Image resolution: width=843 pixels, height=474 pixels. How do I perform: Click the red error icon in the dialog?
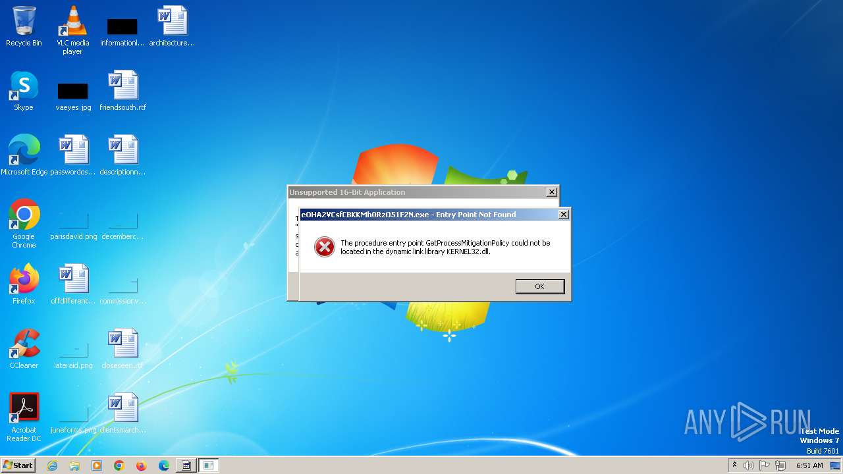(x=324, y=247)
